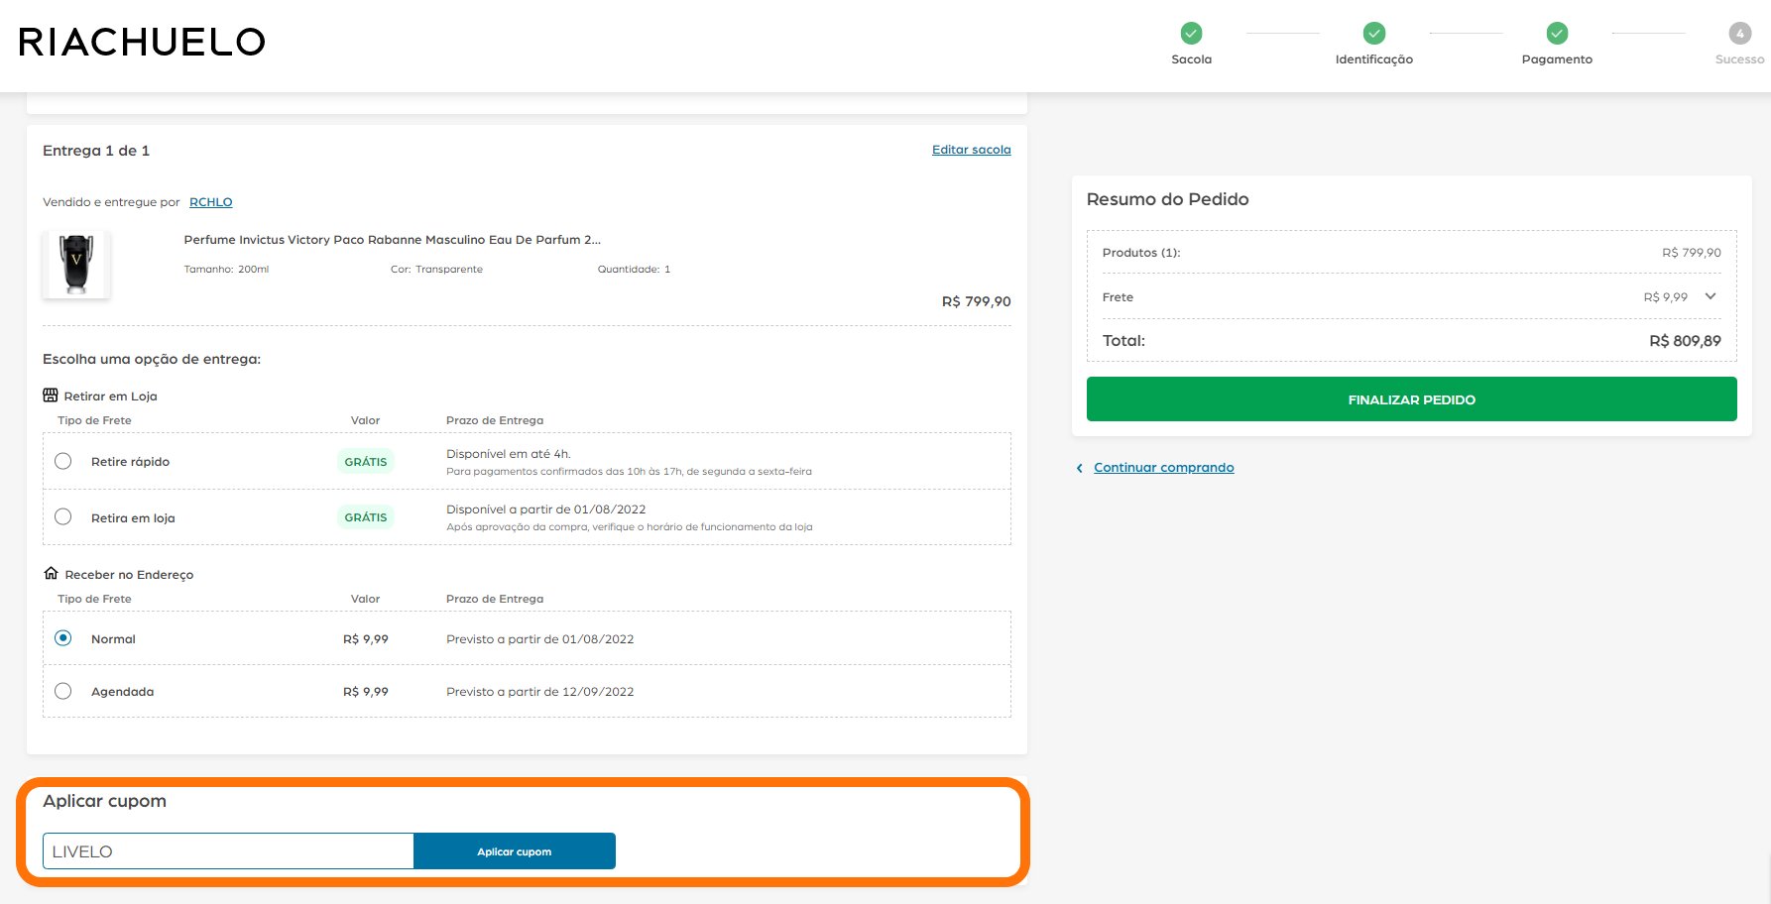Click the Total value R$ 809,89
The image size is (1771, 904).
pos(1686,341)
